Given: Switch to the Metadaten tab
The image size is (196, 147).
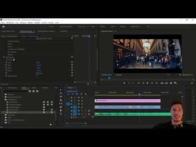Looking at the screenshot, I should click(x=64, y=31).
